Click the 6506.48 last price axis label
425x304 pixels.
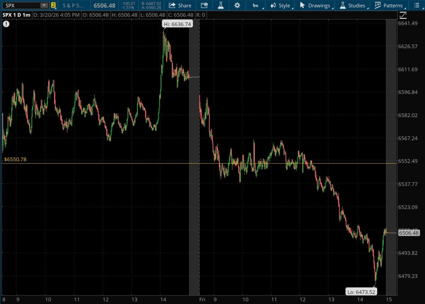click(x=409, y=233)
